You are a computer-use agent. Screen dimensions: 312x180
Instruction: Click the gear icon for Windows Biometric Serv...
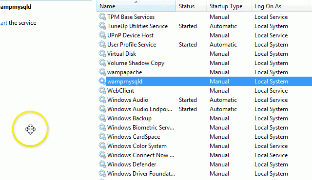coord(102,127)
